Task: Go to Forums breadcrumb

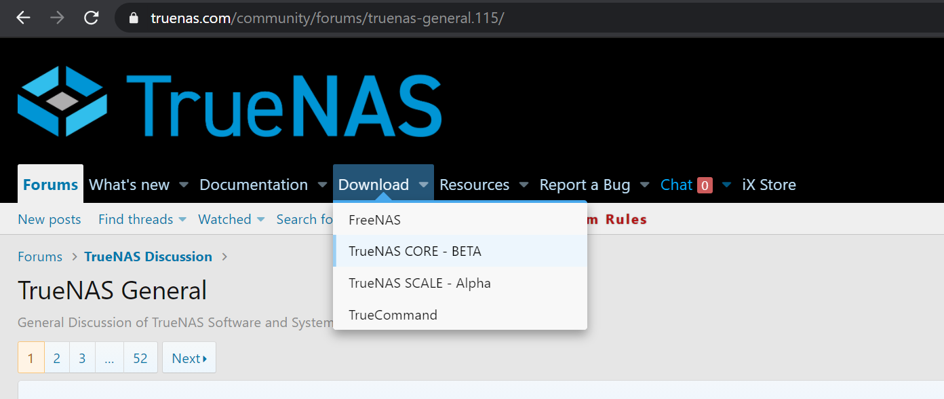Action: pos(40,256)
